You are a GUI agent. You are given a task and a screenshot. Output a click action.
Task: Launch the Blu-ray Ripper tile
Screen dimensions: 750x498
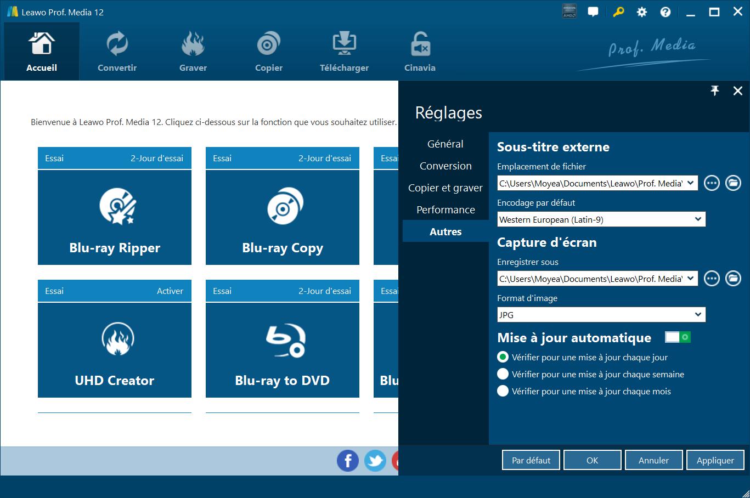(x=115, y=217)
